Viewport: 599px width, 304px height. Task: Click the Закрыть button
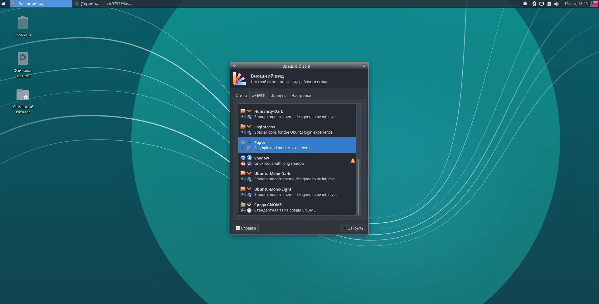click(x=353, y=228)
